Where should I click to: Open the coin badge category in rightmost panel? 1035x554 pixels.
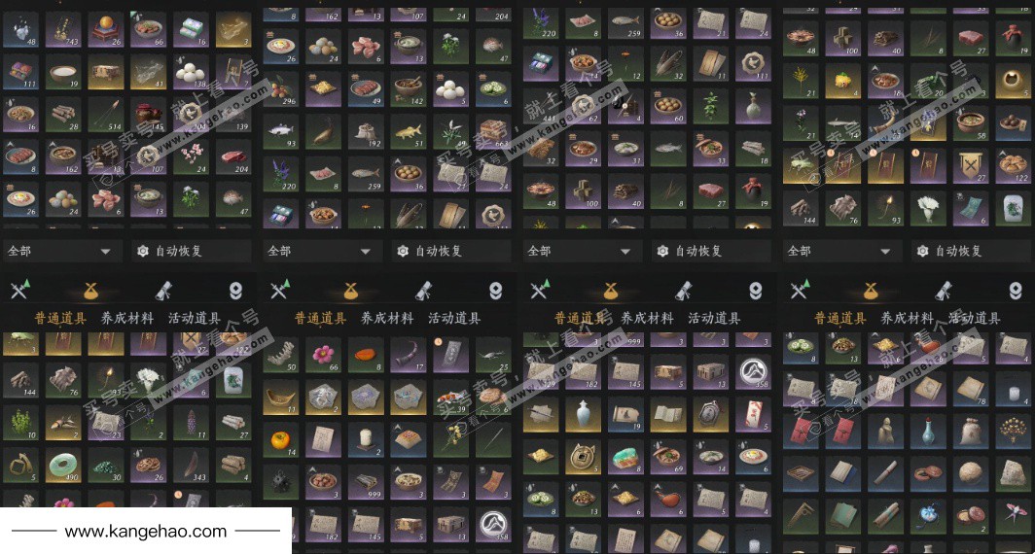[1016, 291]
